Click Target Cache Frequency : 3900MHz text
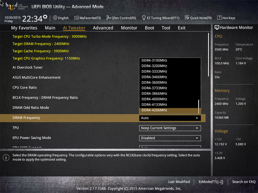This screenshot has height=193, width=258. (40, 51)
